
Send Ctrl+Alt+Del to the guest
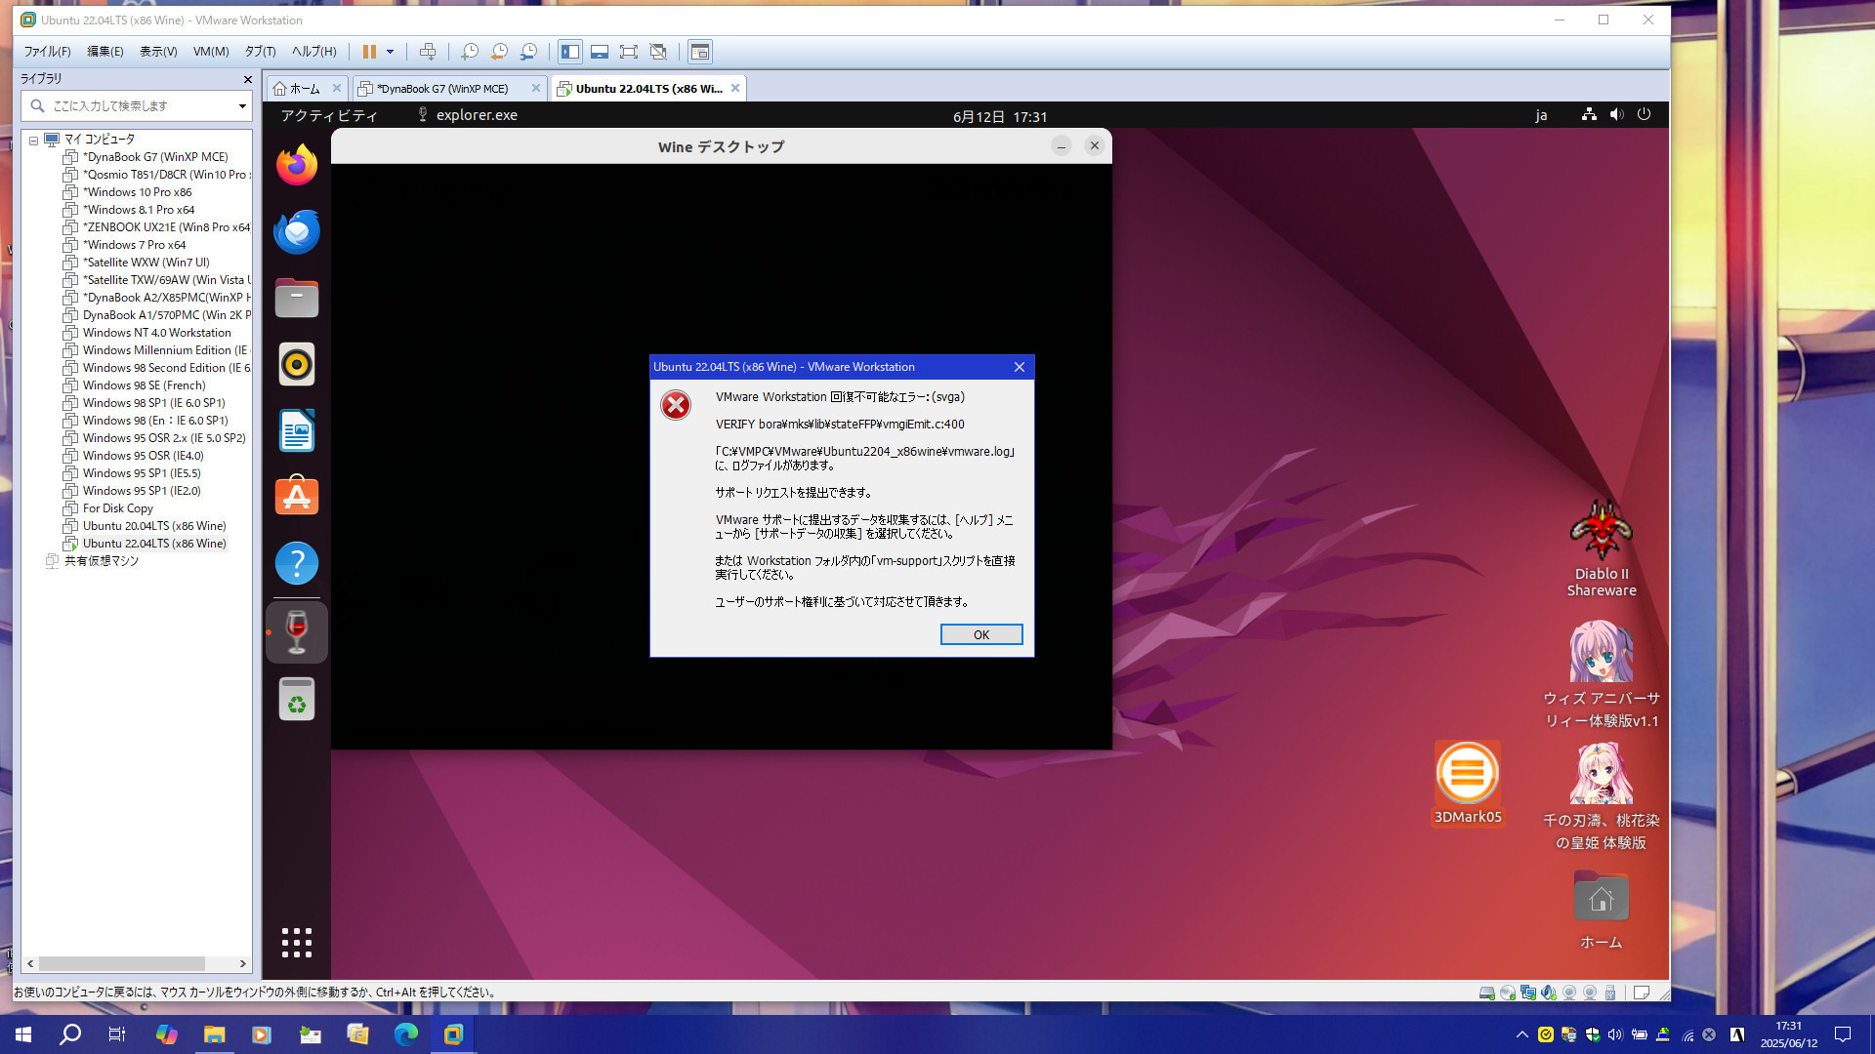pos(428,52)
